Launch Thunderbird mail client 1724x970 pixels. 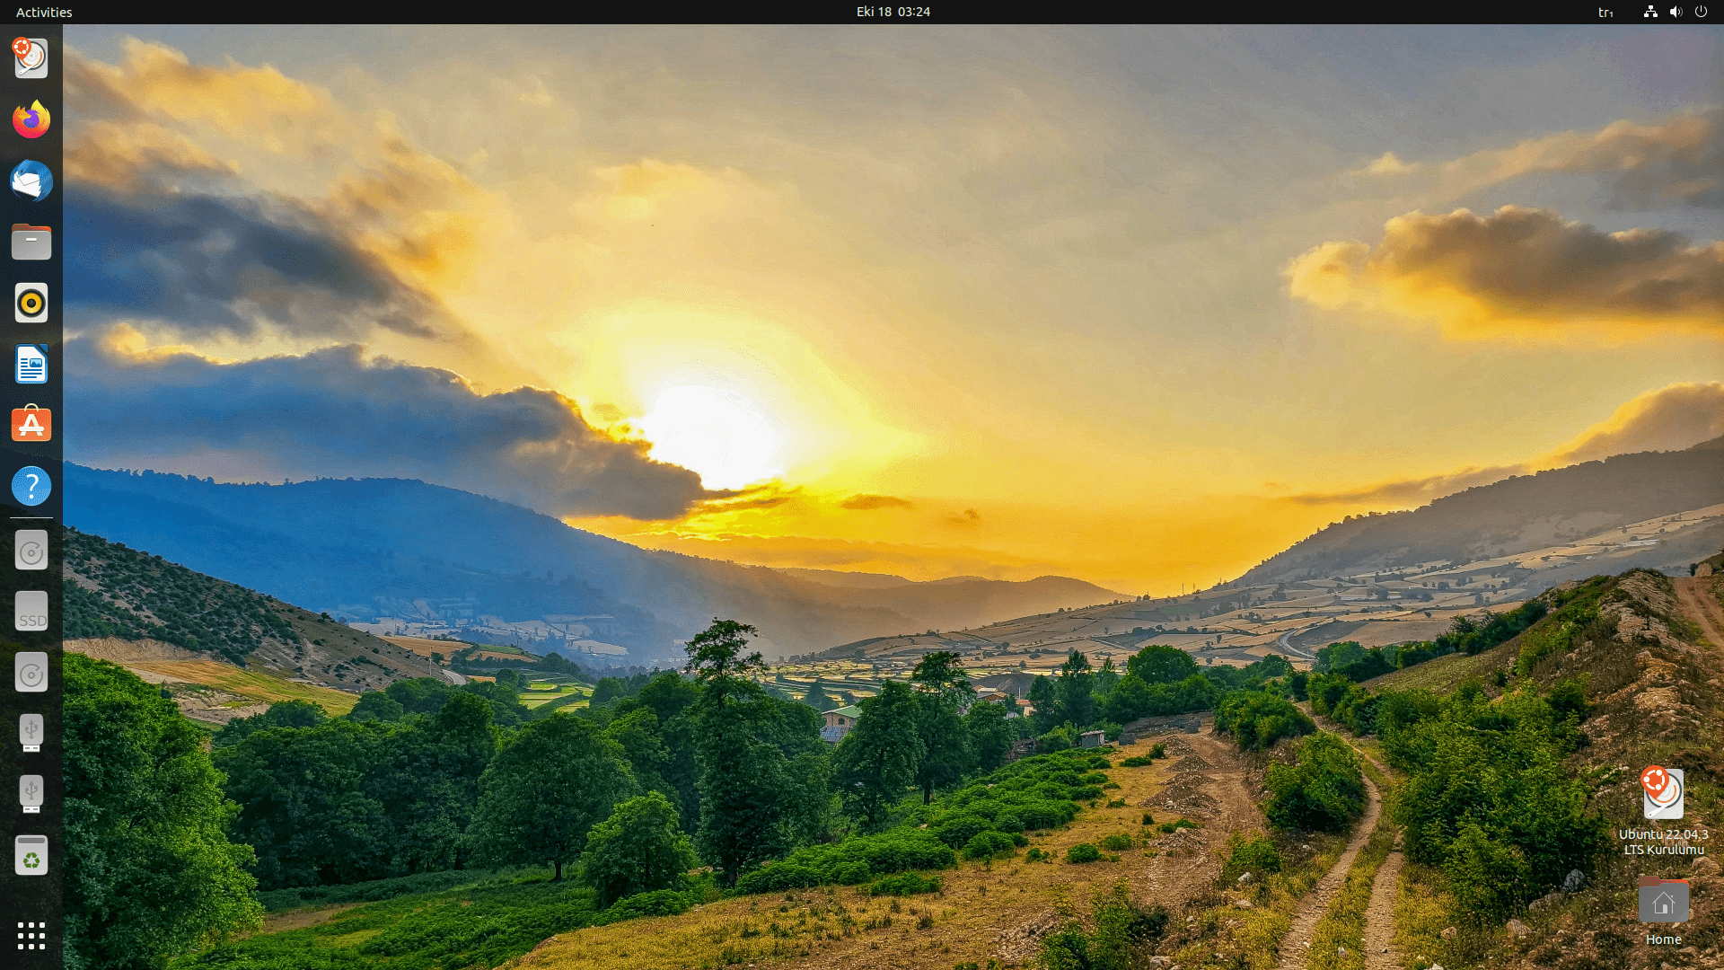pyautogui.click(x=31, y=181)
